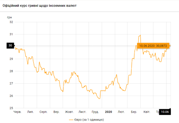The height and width of the screenshot is (123, 179).
Task: Select the Бер. month label
Action: pos(134,112)
